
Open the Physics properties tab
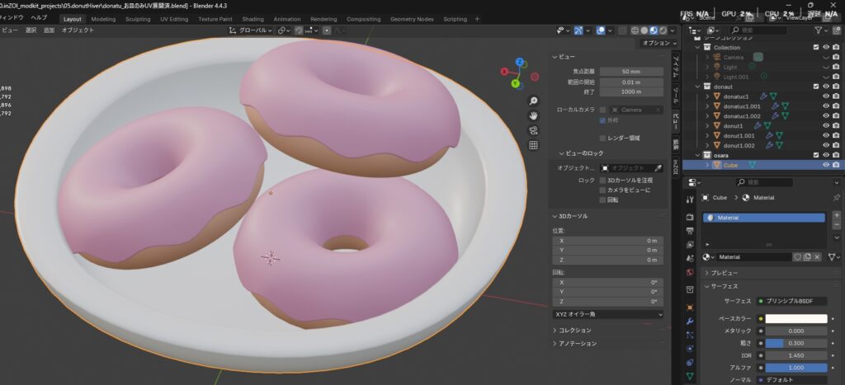coord(690,349)
